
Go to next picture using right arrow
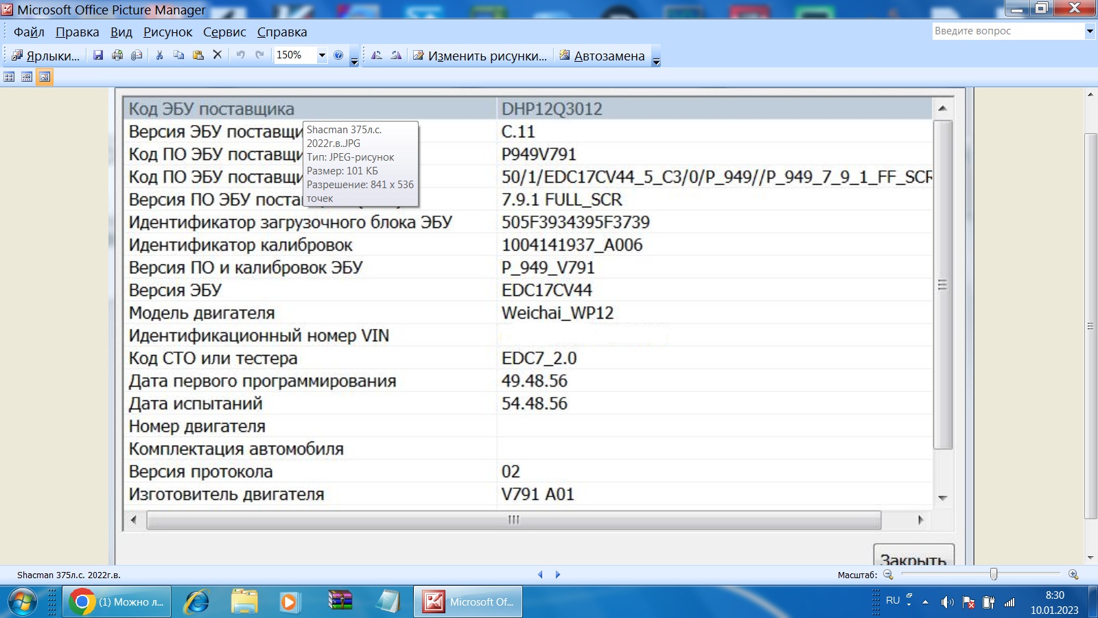tap(558, 575)
